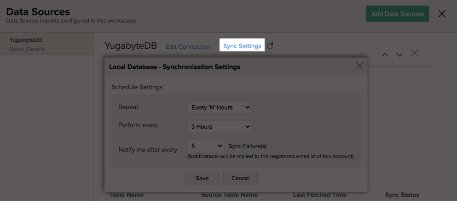This screenshot has height=201, width=457.
Task: Close the Data Sources panel
Action: [x=442, y=13]
